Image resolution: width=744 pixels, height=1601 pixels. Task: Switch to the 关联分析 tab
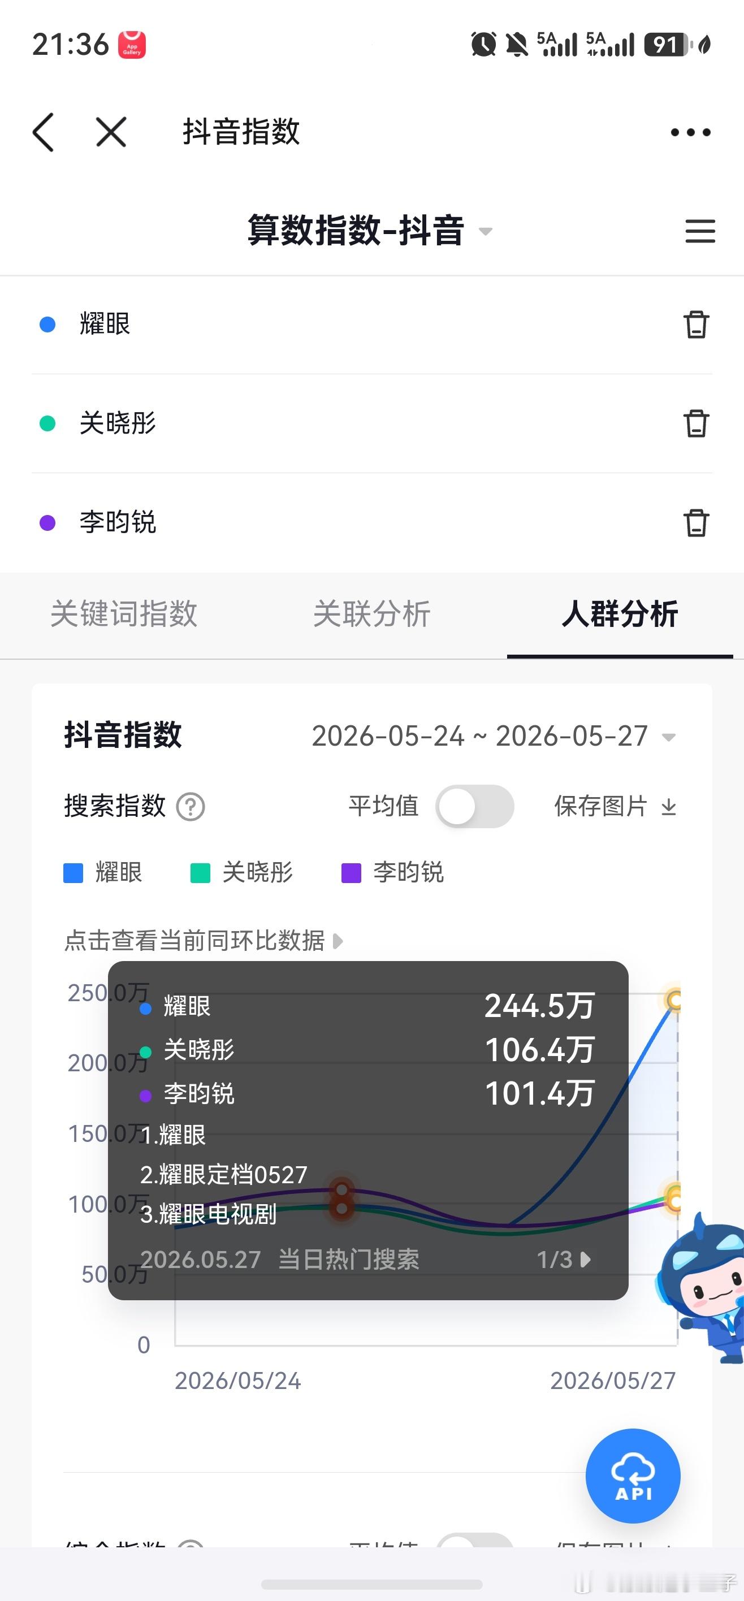[x=371, y=613]
